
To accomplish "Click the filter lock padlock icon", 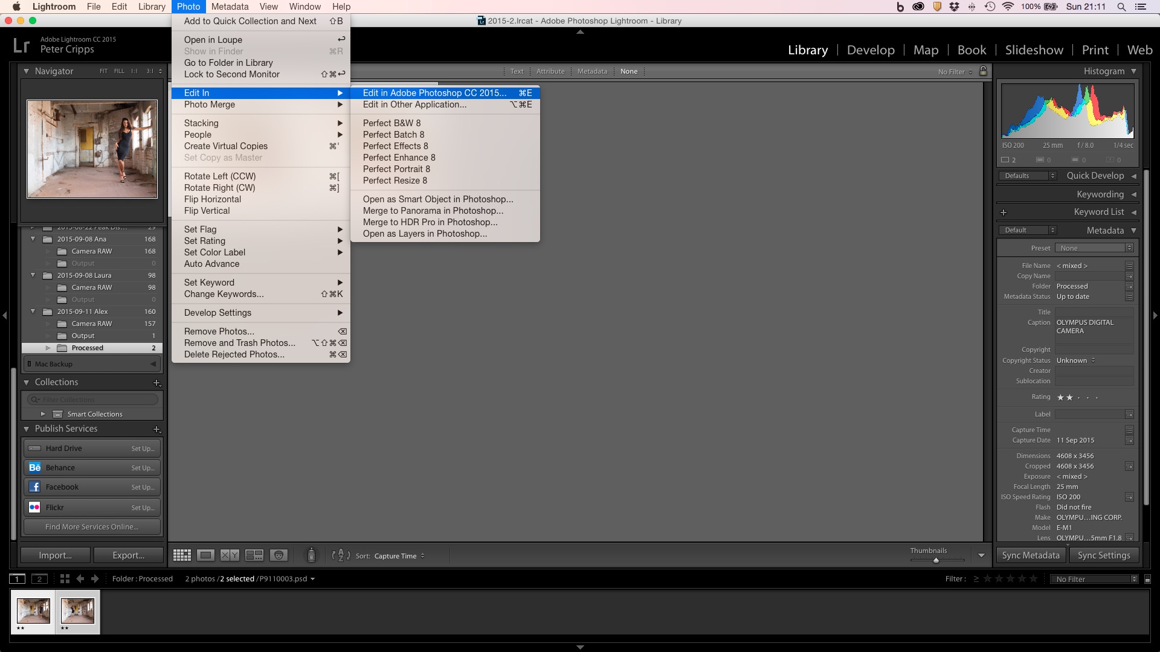I will [x=983, y=71].
